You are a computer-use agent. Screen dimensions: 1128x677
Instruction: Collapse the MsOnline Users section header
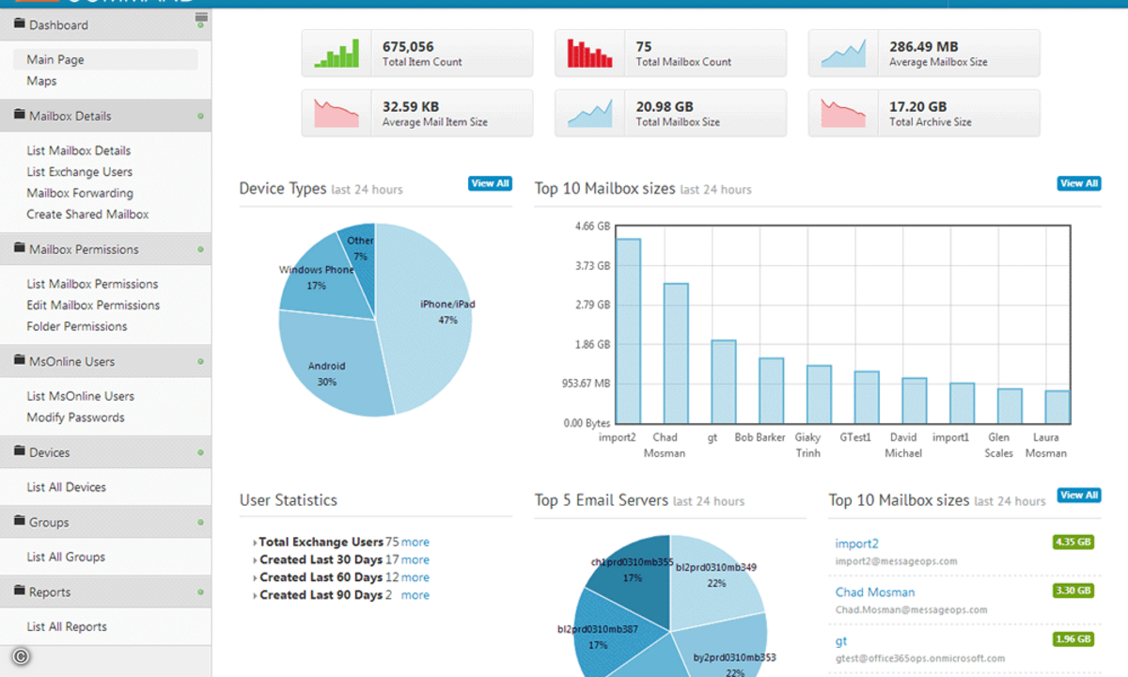click(x=105, y=361)
